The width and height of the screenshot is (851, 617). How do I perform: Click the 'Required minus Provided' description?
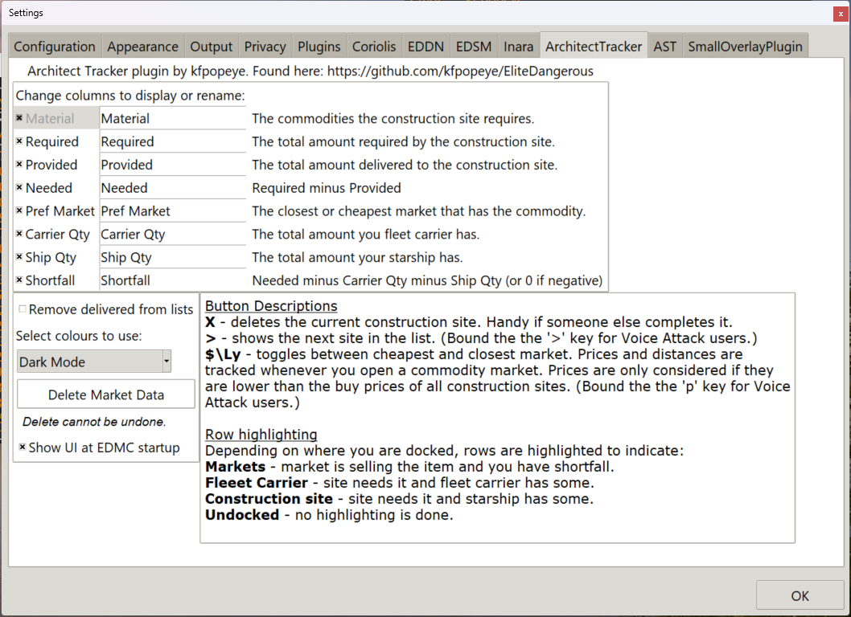click(327, 188)
